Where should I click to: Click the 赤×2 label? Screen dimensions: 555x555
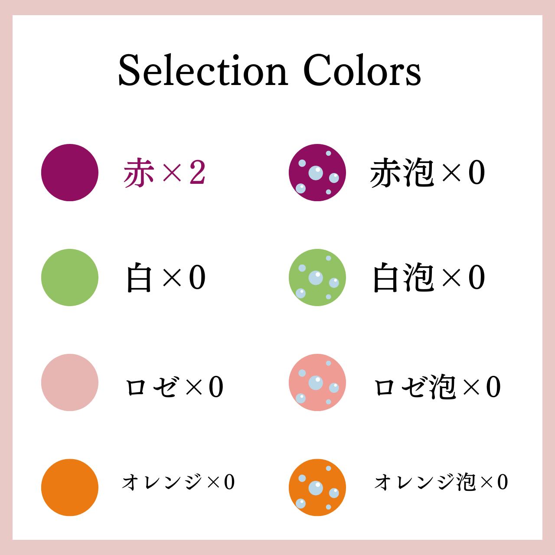point(164,173)
